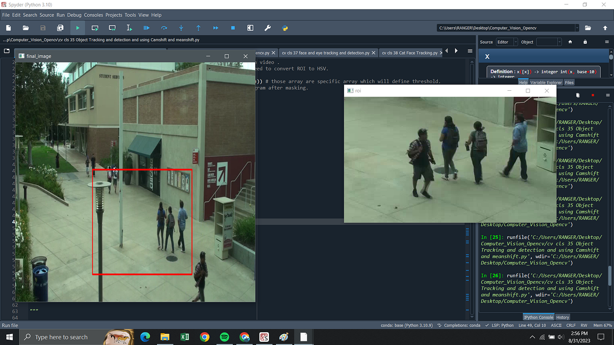The height and width of the screenshot is (345, 614).
Task: Close the 'cv cls 38 Cat Face Tracking.py' tab
Action: 441,53
